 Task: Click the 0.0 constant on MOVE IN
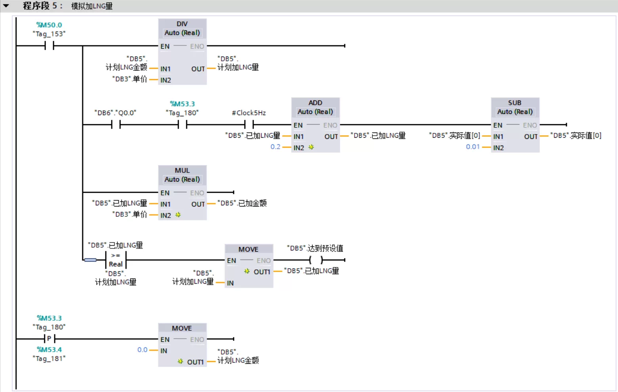[142, 350]
